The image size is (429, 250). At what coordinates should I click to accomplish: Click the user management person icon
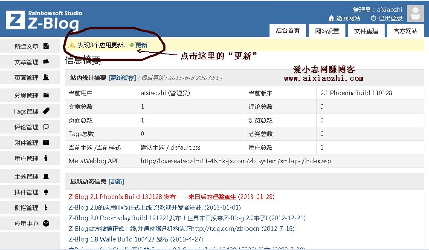click(x=46, y=158)
